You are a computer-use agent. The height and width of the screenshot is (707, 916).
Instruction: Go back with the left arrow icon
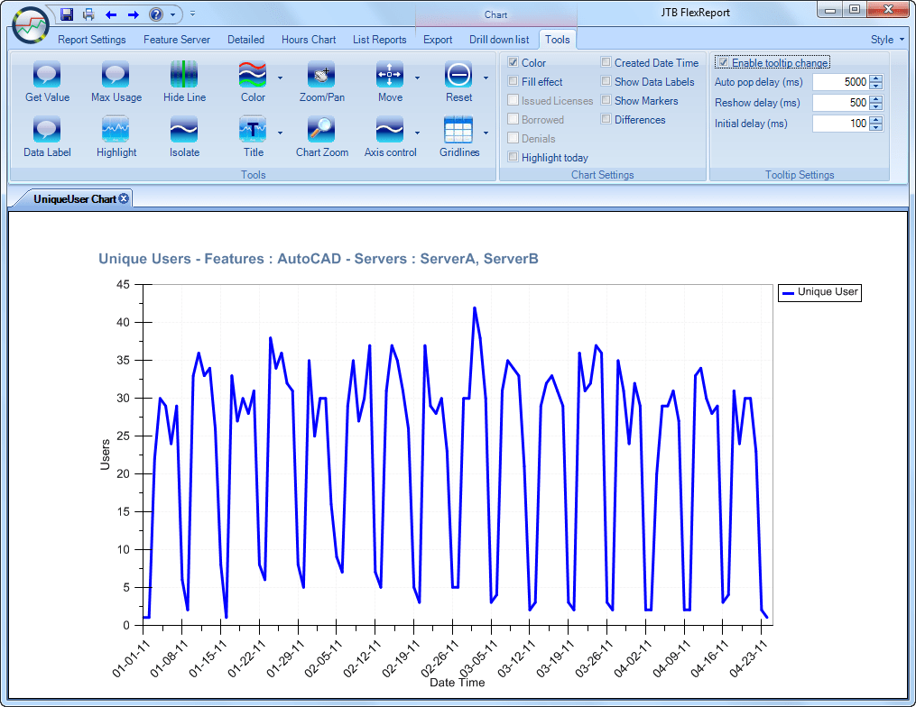point(111,14)
